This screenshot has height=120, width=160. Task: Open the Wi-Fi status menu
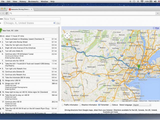(x=142, y=1)
